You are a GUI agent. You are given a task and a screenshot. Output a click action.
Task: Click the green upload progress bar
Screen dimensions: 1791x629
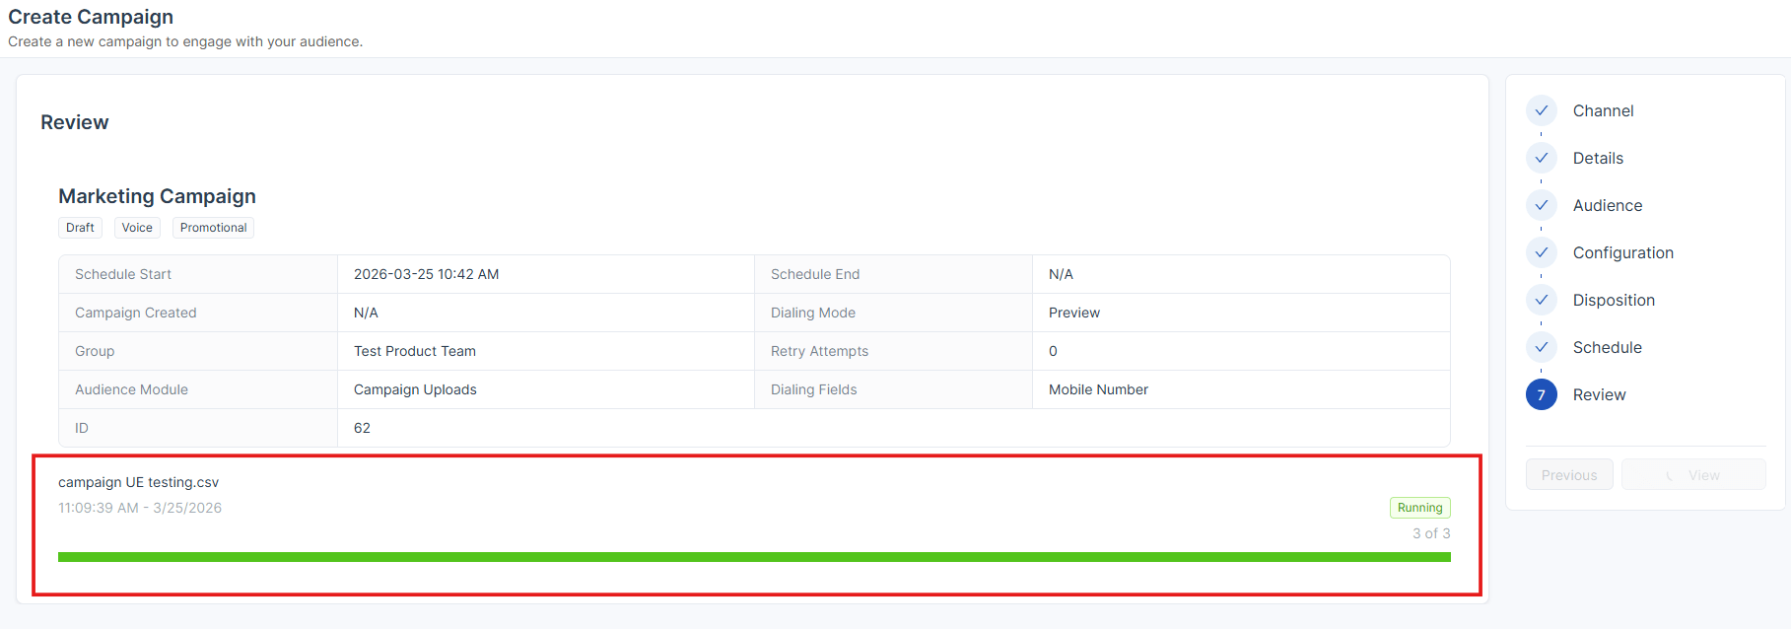[754, 557]
